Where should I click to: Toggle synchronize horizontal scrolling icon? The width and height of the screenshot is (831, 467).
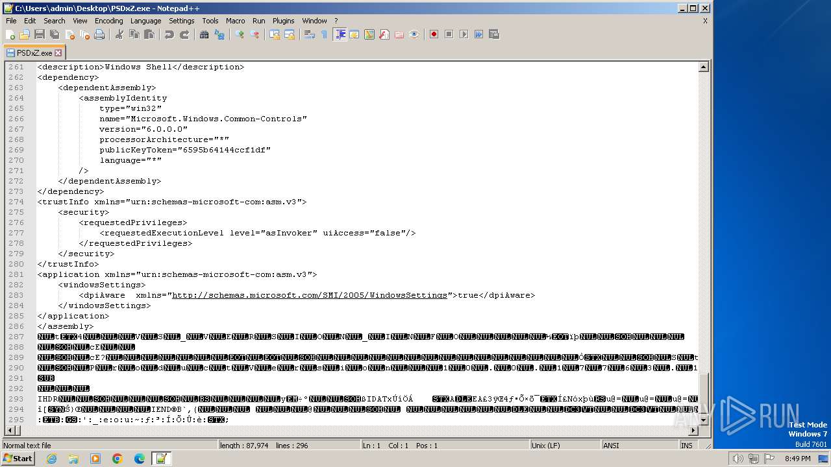[290, 34]
